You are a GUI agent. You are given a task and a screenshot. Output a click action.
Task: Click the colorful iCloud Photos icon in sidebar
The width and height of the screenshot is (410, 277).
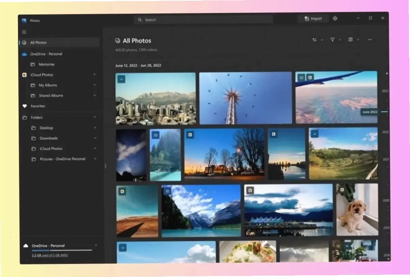(x=25, y=75)
